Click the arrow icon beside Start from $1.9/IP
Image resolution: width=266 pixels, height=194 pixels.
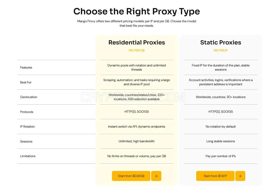(x=240, y=176)
